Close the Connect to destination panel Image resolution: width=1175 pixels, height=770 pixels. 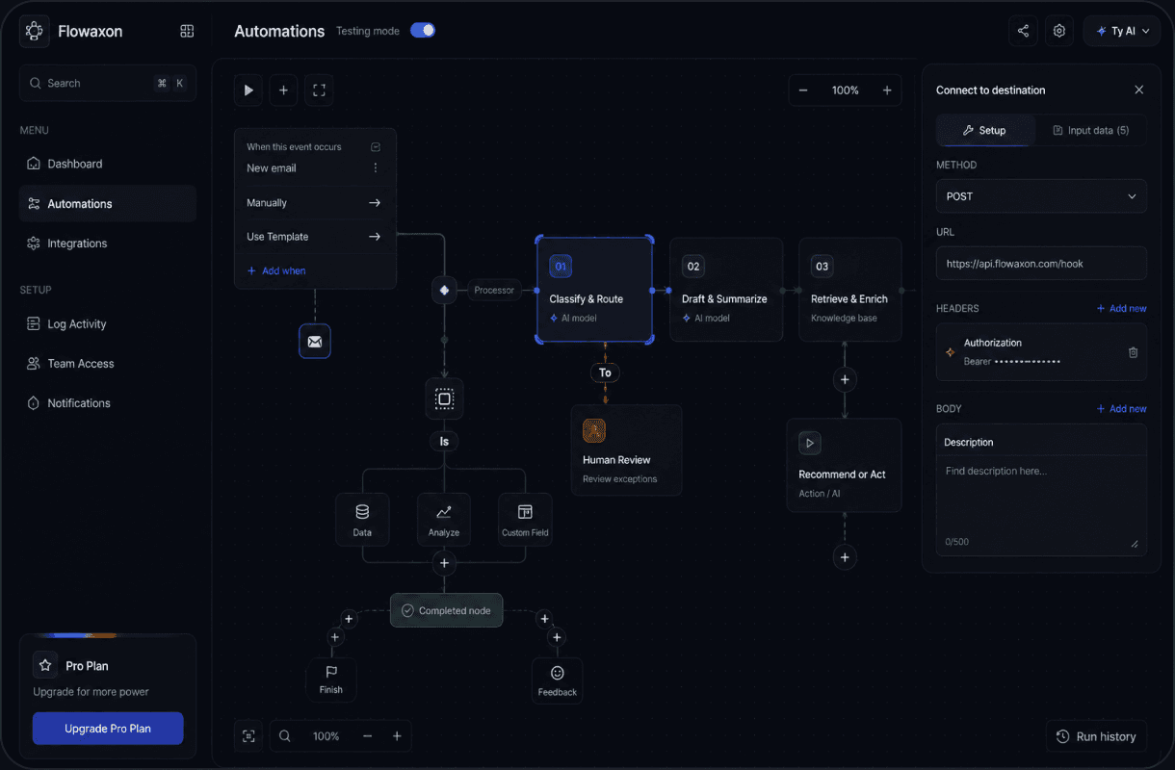tap(1139, 90)
